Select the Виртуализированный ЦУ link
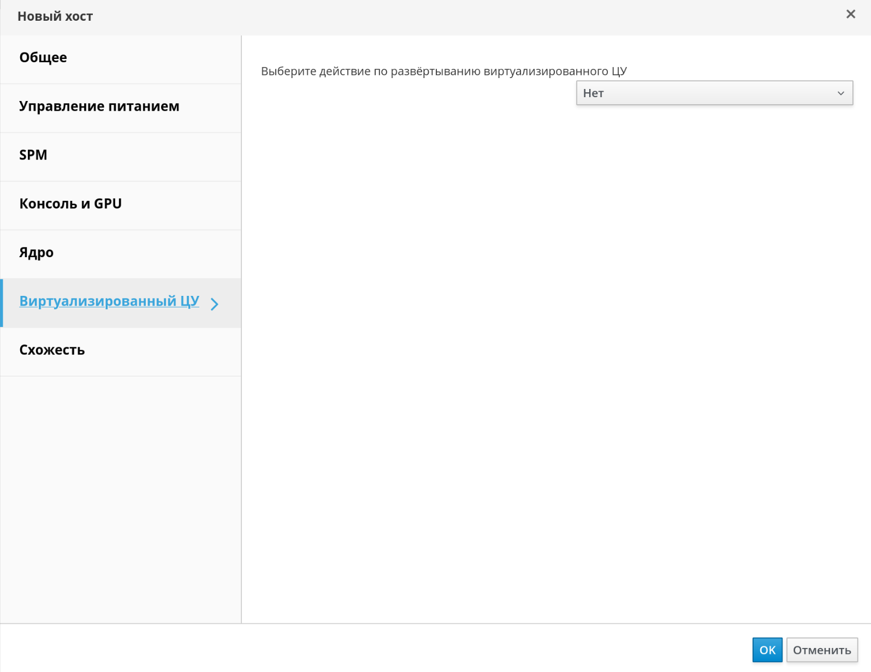This screenshot has width=871, height=672. tap(109, 301)
